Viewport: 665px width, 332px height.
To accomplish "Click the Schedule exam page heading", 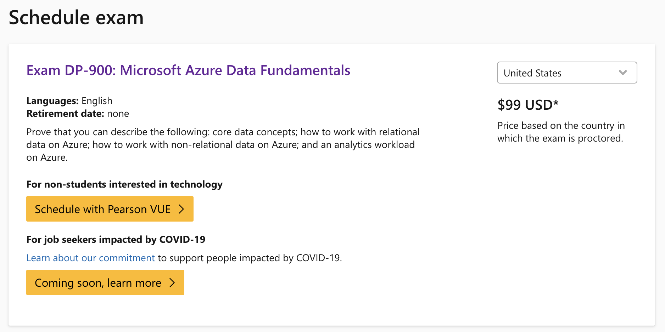I will (x=76, y=17).
